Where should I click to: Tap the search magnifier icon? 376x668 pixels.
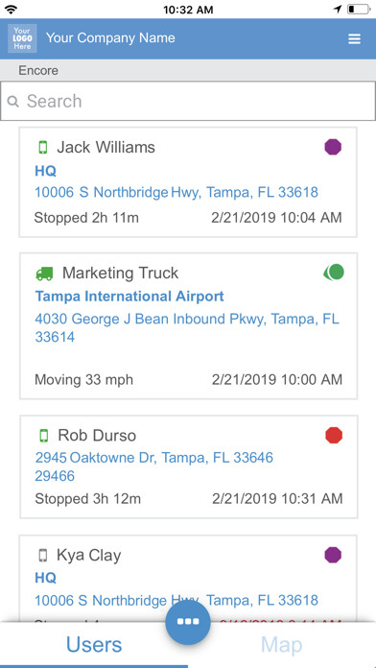13,102
